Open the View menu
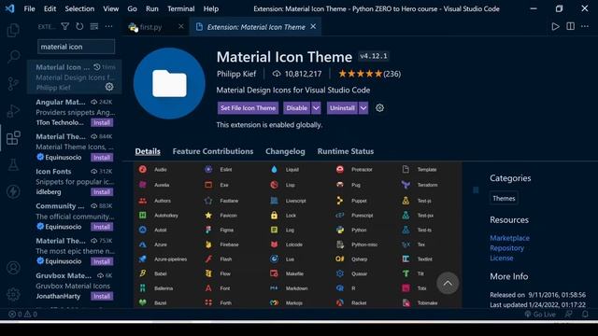598x336 pixels. point(110,8)
